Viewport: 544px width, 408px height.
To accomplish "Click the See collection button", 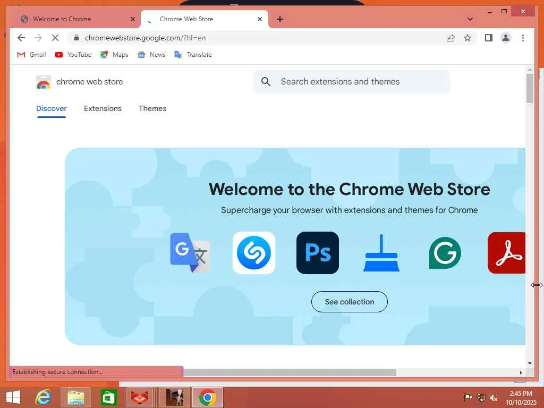I will point(350,302).
